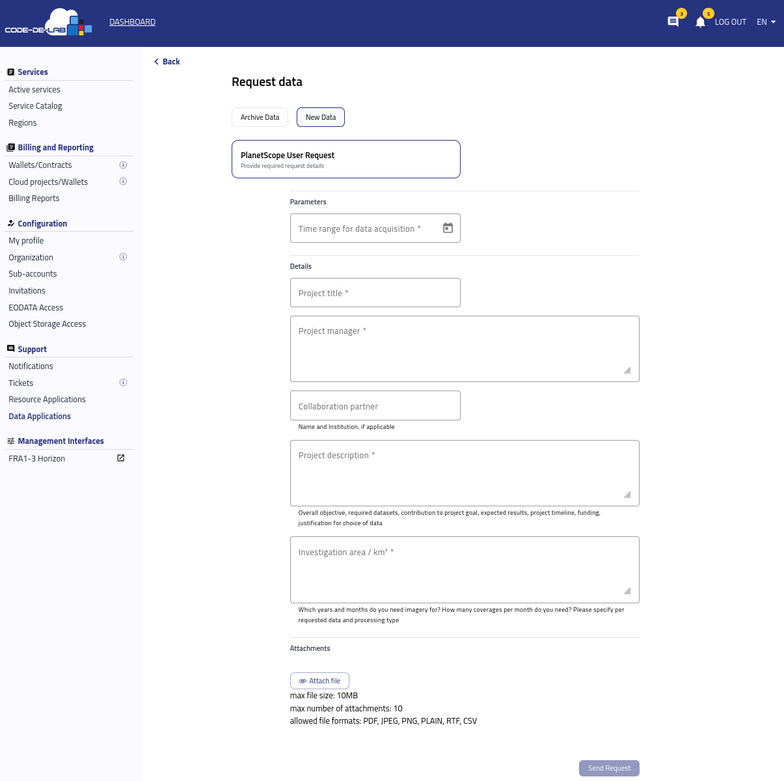Open Resource Applications
784x781 pixels.
47,400
